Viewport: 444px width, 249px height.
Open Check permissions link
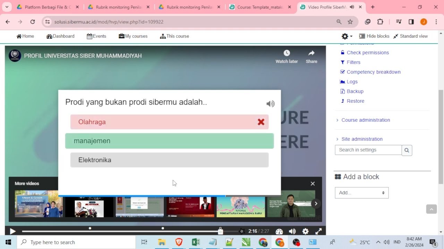pos(368,53)
